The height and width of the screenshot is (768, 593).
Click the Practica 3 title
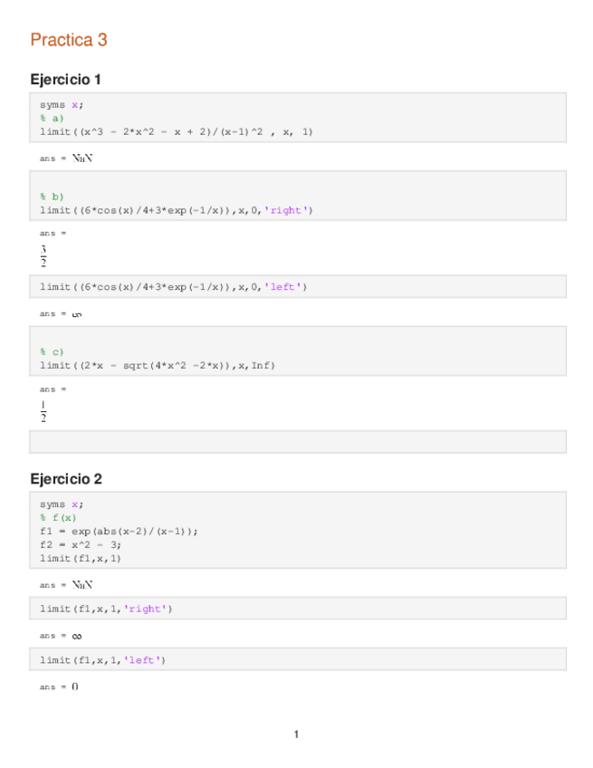[x=69, y=40]
